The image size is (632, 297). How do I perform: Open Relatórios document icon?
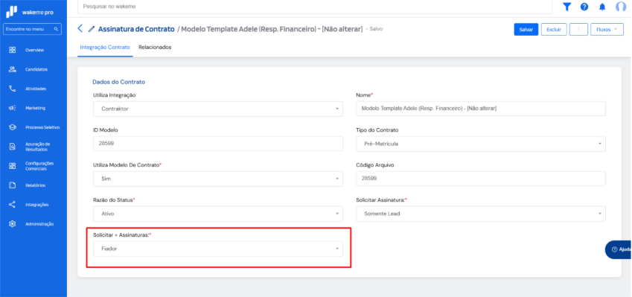click(13, 185)
